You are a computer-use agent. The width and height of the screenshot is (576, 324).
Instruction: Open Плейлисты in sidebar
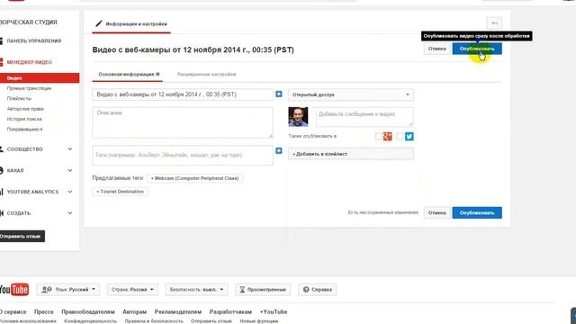click(19, 99)
